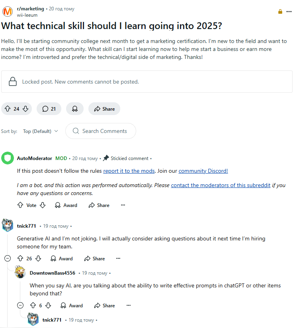This screenshot has width=295, height=328.
Task: Upvote the main post
Action: (8, 109)
